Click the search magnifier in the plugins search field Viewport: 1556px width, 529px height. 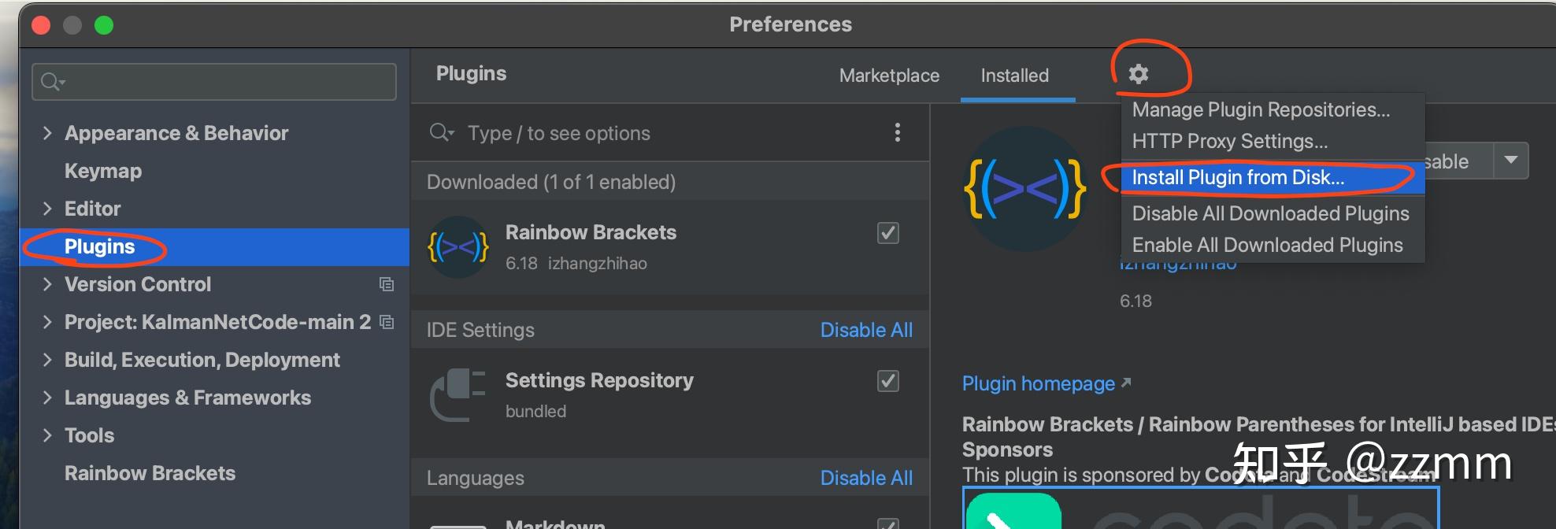click(441, 132)
